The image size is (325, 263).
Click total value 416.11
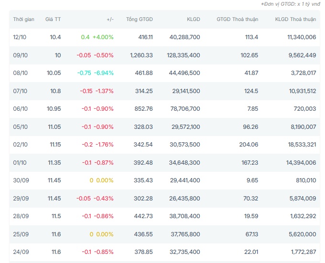click(x=145, y=37)
